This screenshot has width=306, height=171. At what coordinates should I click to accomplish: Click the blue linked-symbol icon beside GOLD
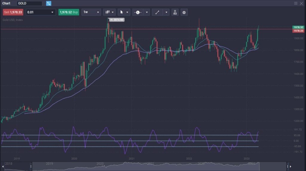pos(49,3)
